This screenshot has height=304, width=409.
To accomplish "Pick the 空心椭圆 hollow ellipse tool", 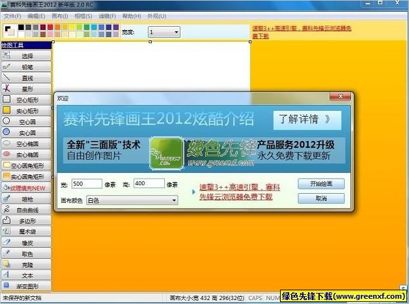I will (x=26, y=144).
